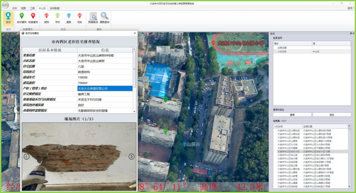Viewport: 356px width, 193px height.
Task: Click the 大连市中山区山屏街84号楼 location value
Action: tap(96, 55)
